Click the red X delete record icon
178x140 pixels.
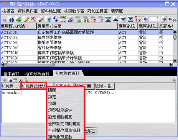pyautogui.click(x=32, y=19)
